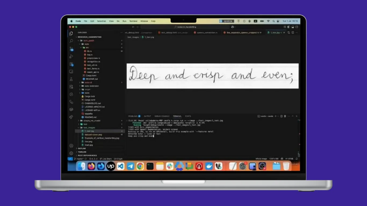Create a new terminal with the plus icon

(276, 116)
